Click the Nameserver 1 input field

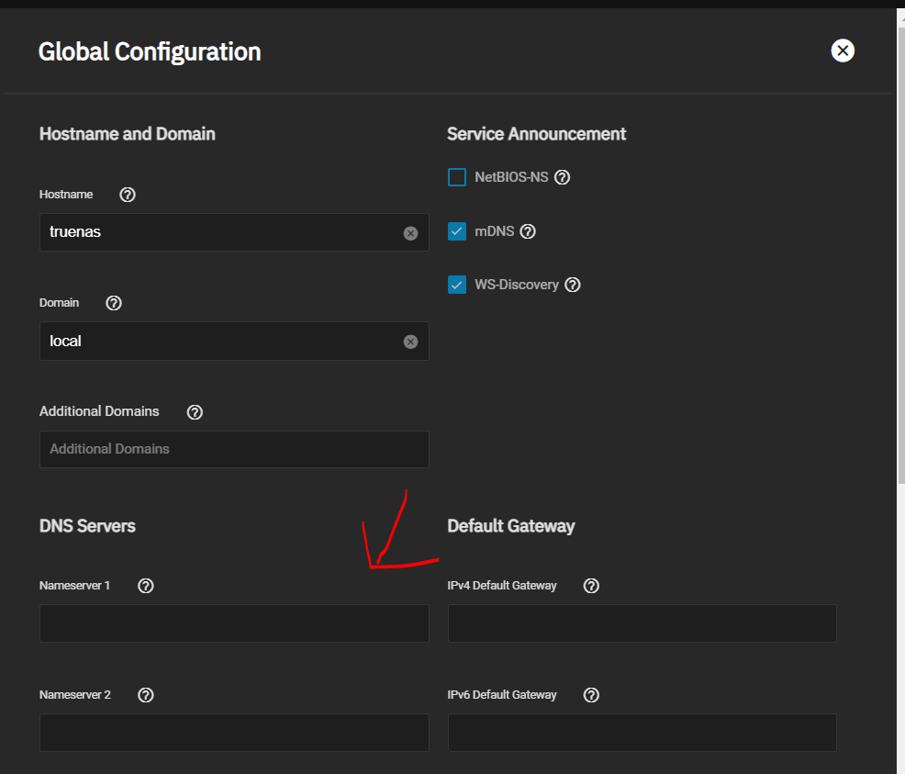[234, 623]
